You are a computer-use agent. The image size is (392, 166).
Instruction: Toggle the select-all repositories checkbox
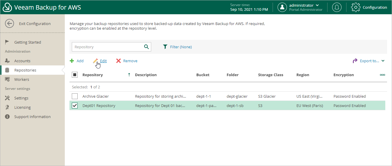tap(75, 75)
